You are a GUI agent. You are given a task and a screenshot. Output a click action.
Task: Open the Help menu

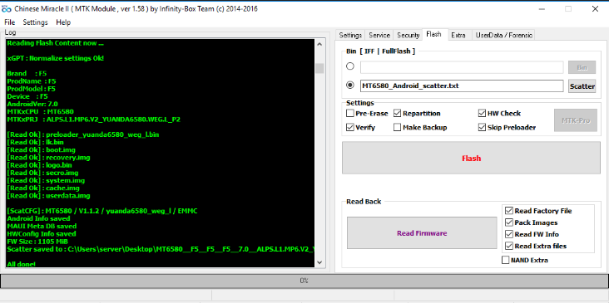coord(63,22)
